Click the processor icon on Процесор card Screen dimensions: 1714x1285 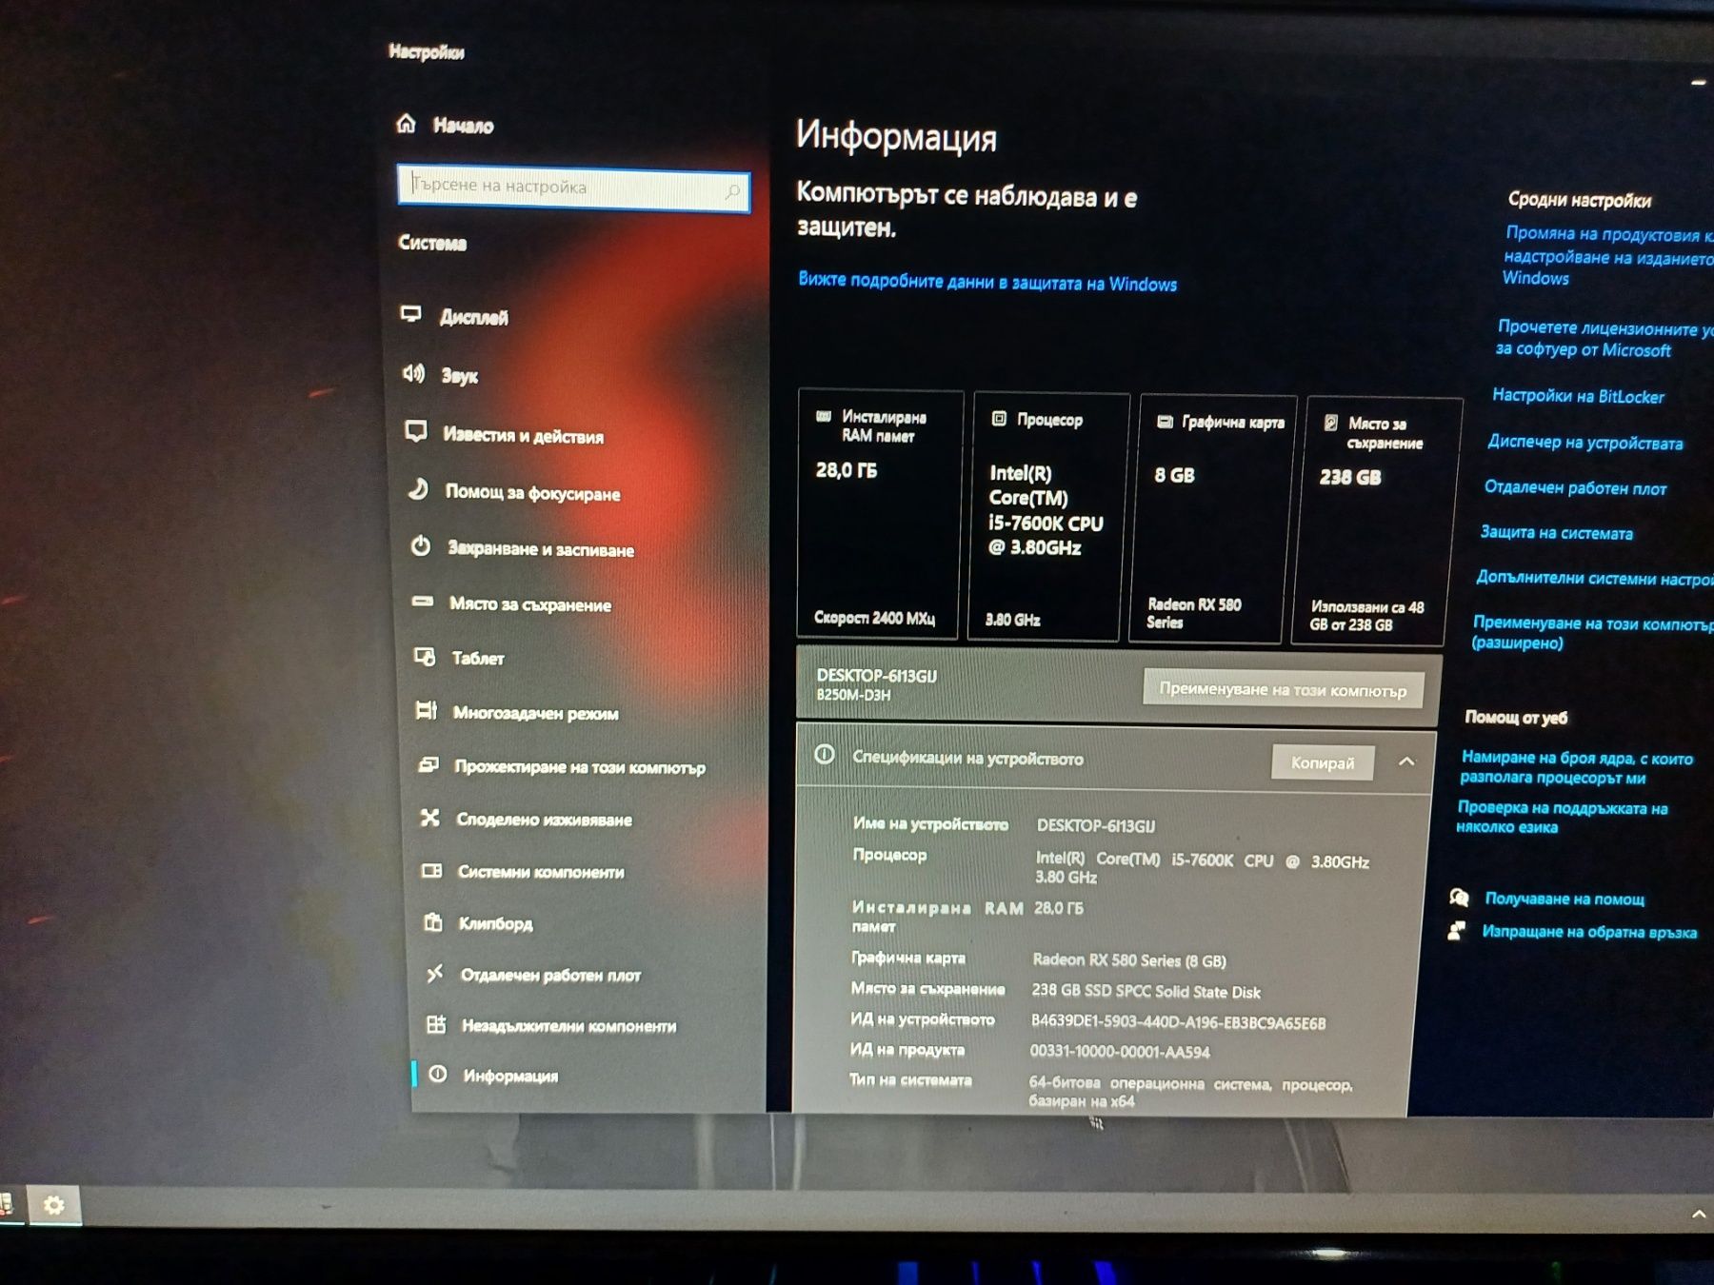[x=999, y=418]
